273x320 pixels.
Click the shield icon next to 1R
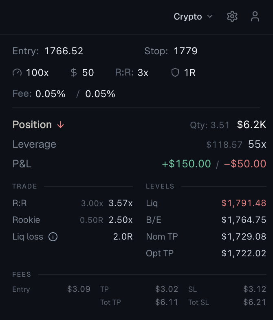tap(175, 73)
